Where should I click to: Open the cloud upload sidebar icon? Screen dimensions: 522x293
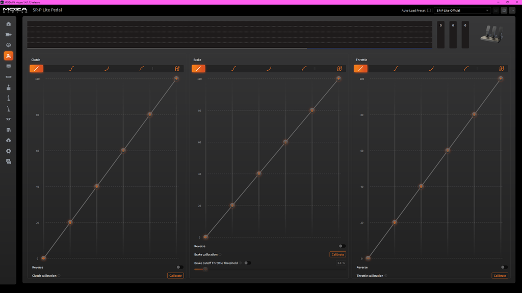pos(8,140)
